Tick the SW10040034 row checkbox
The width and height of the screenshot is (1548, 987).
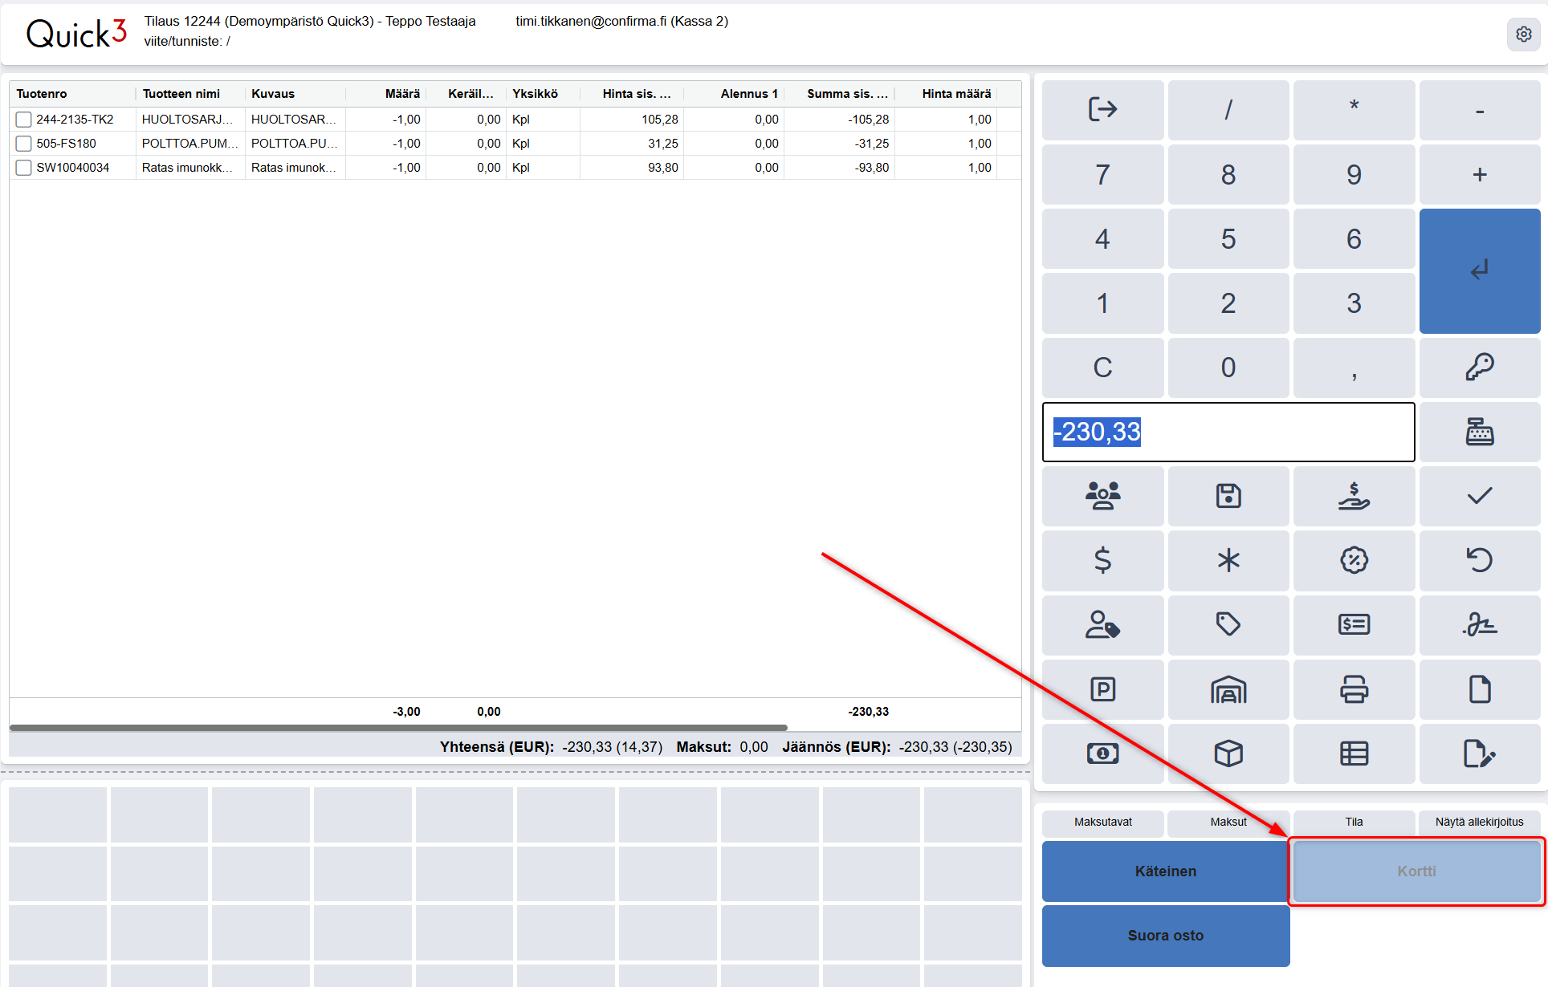tap(24, 168)
